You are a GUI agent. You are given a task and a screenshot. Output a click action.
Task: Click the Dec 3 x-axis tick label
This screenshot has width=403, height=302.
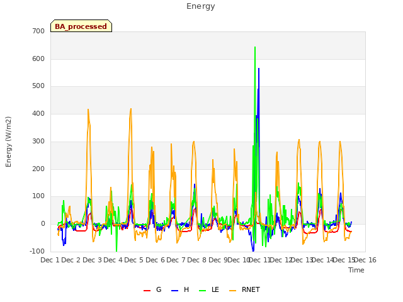coord(93,260)
